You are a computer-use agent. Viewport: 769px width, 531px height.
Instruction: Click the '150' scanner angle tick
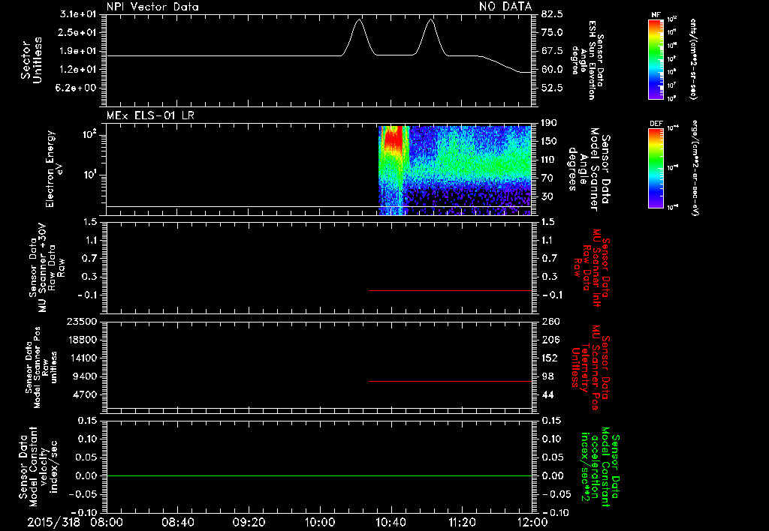(549, 142)
